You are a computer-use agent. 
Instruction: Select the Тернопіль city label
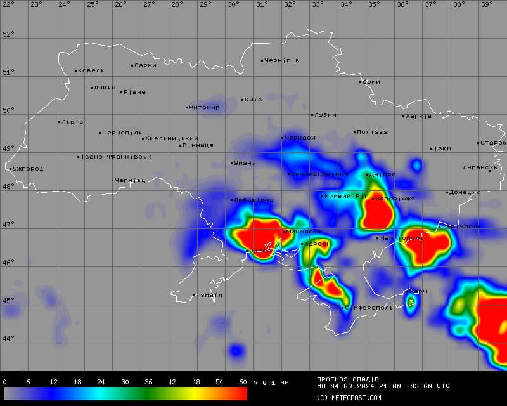pyautogui.click(x=122, y=133)
